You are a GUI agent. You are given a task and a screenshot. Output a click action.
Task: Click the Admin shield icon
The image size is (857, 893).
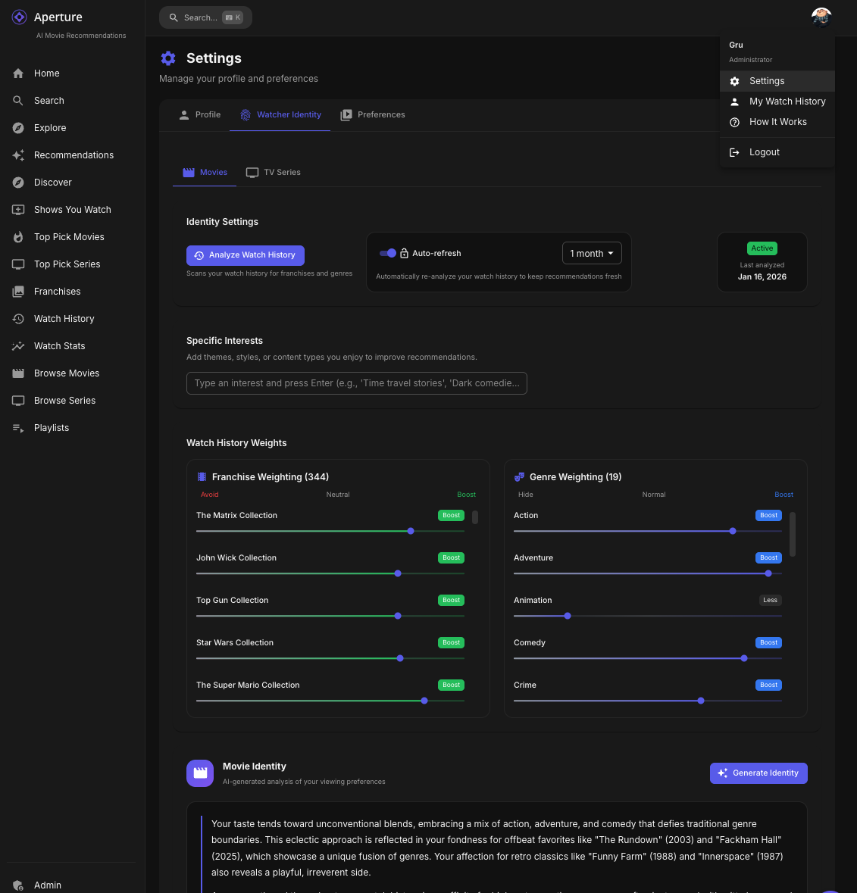pyautogui.click(x=18, y=885)
